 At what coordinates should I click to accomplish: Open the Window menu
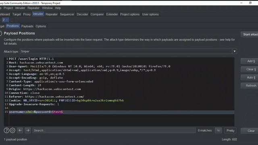(x=47, y=8)
